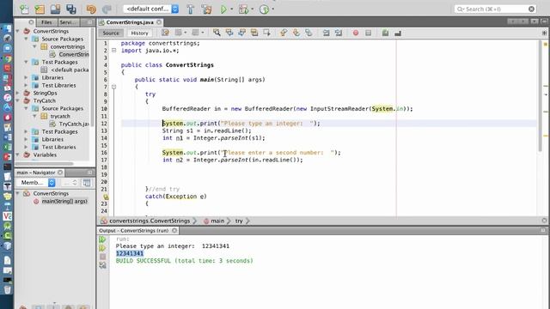Click the Stop Macro Recording icon

coord(369,33)
